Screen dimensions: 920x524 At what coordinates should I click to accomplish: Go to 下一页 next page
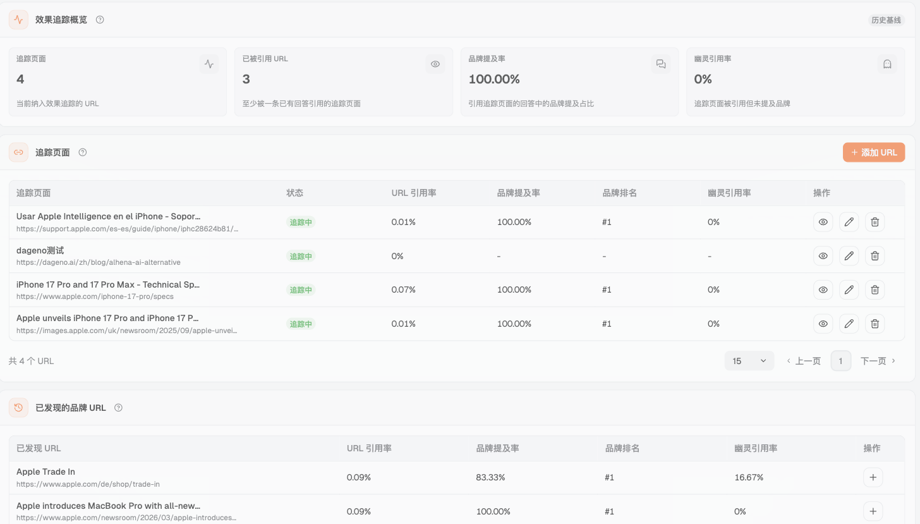[878, 361]
